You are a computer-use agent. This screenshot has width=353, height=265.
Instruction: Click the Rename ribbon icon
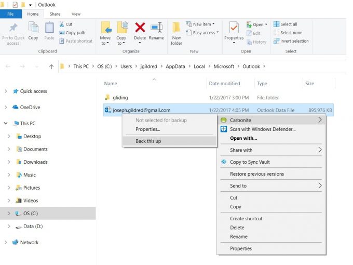pyautogui.click(x=156, y=27)
